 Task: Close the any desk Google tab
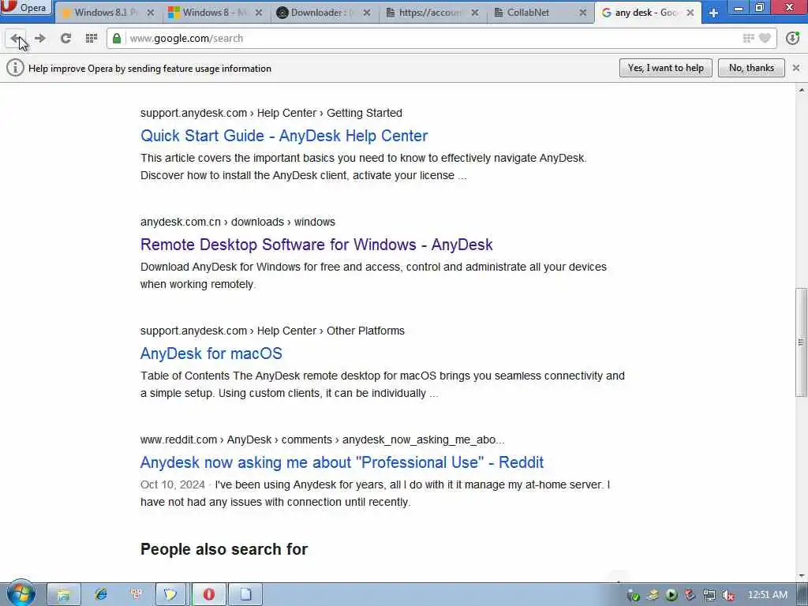(x=690, y=13)
